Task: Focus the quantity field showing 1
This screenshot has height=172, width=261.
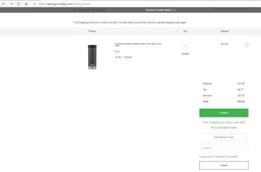Action: (x=185, y=46)
